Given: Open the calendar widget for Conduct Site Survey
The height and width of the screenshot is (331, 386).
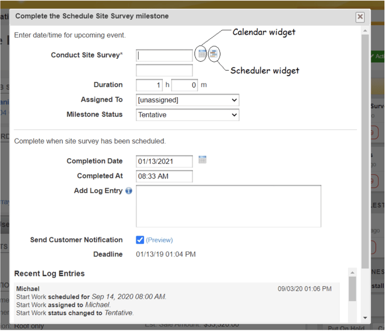Looking at the screenshot, I should [201, 54].
